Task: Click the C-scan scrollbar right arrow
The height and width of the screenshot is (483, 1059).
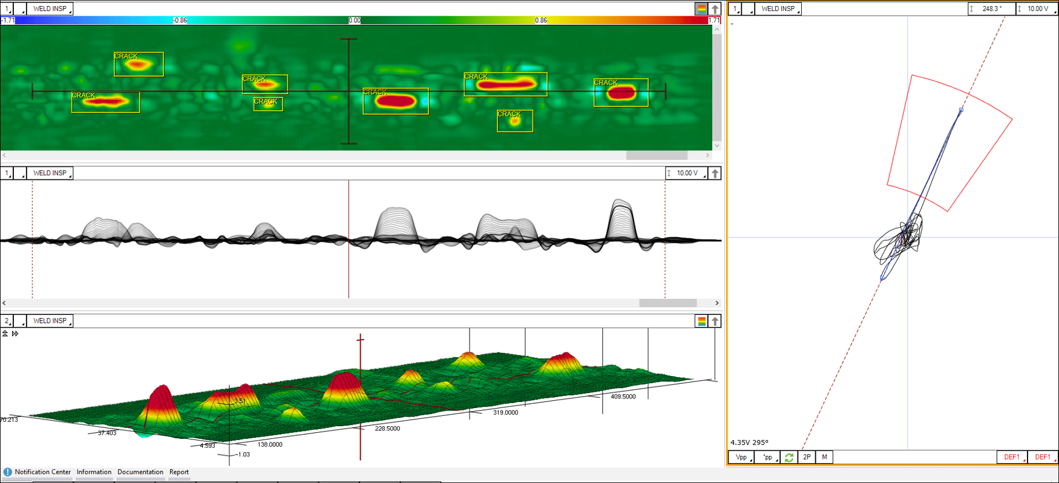Action: (707, 155)
